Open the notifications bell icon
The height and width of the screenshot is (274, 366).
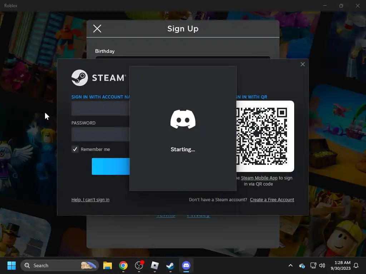[x=356, y=265]
